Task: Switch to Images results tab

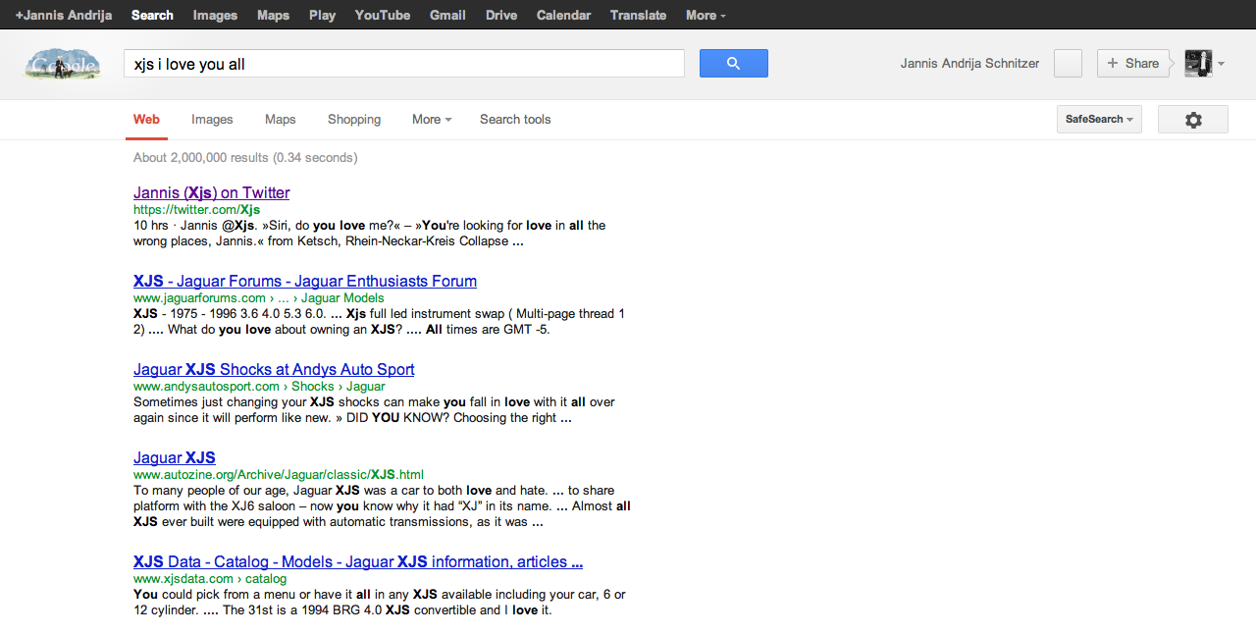Action: coord(212,120)
